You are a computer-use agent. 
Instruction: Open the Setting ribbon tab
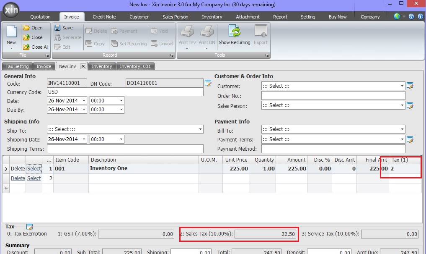308,17
